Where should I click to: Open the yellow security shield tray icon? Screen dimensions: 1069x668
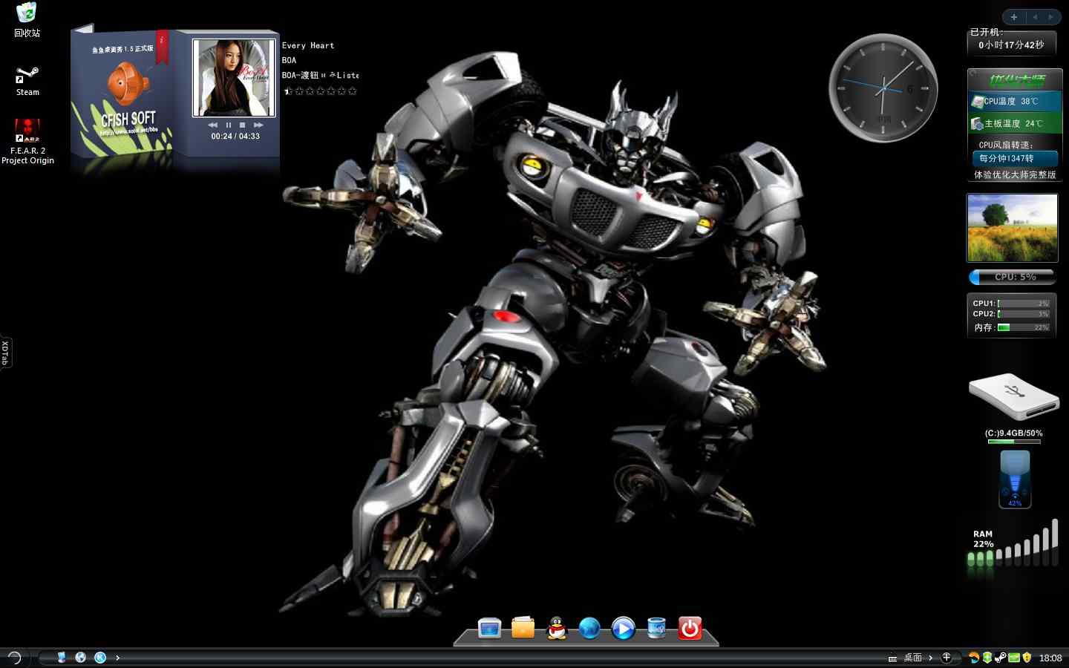click(x=1027, y=658)
